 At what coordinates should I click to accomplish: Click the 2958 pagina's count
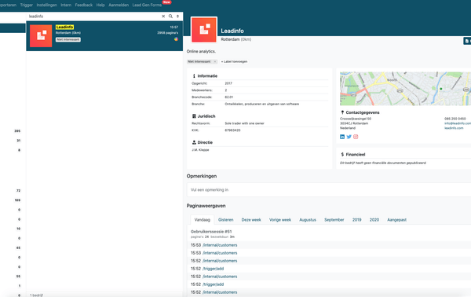click(168, 33)
